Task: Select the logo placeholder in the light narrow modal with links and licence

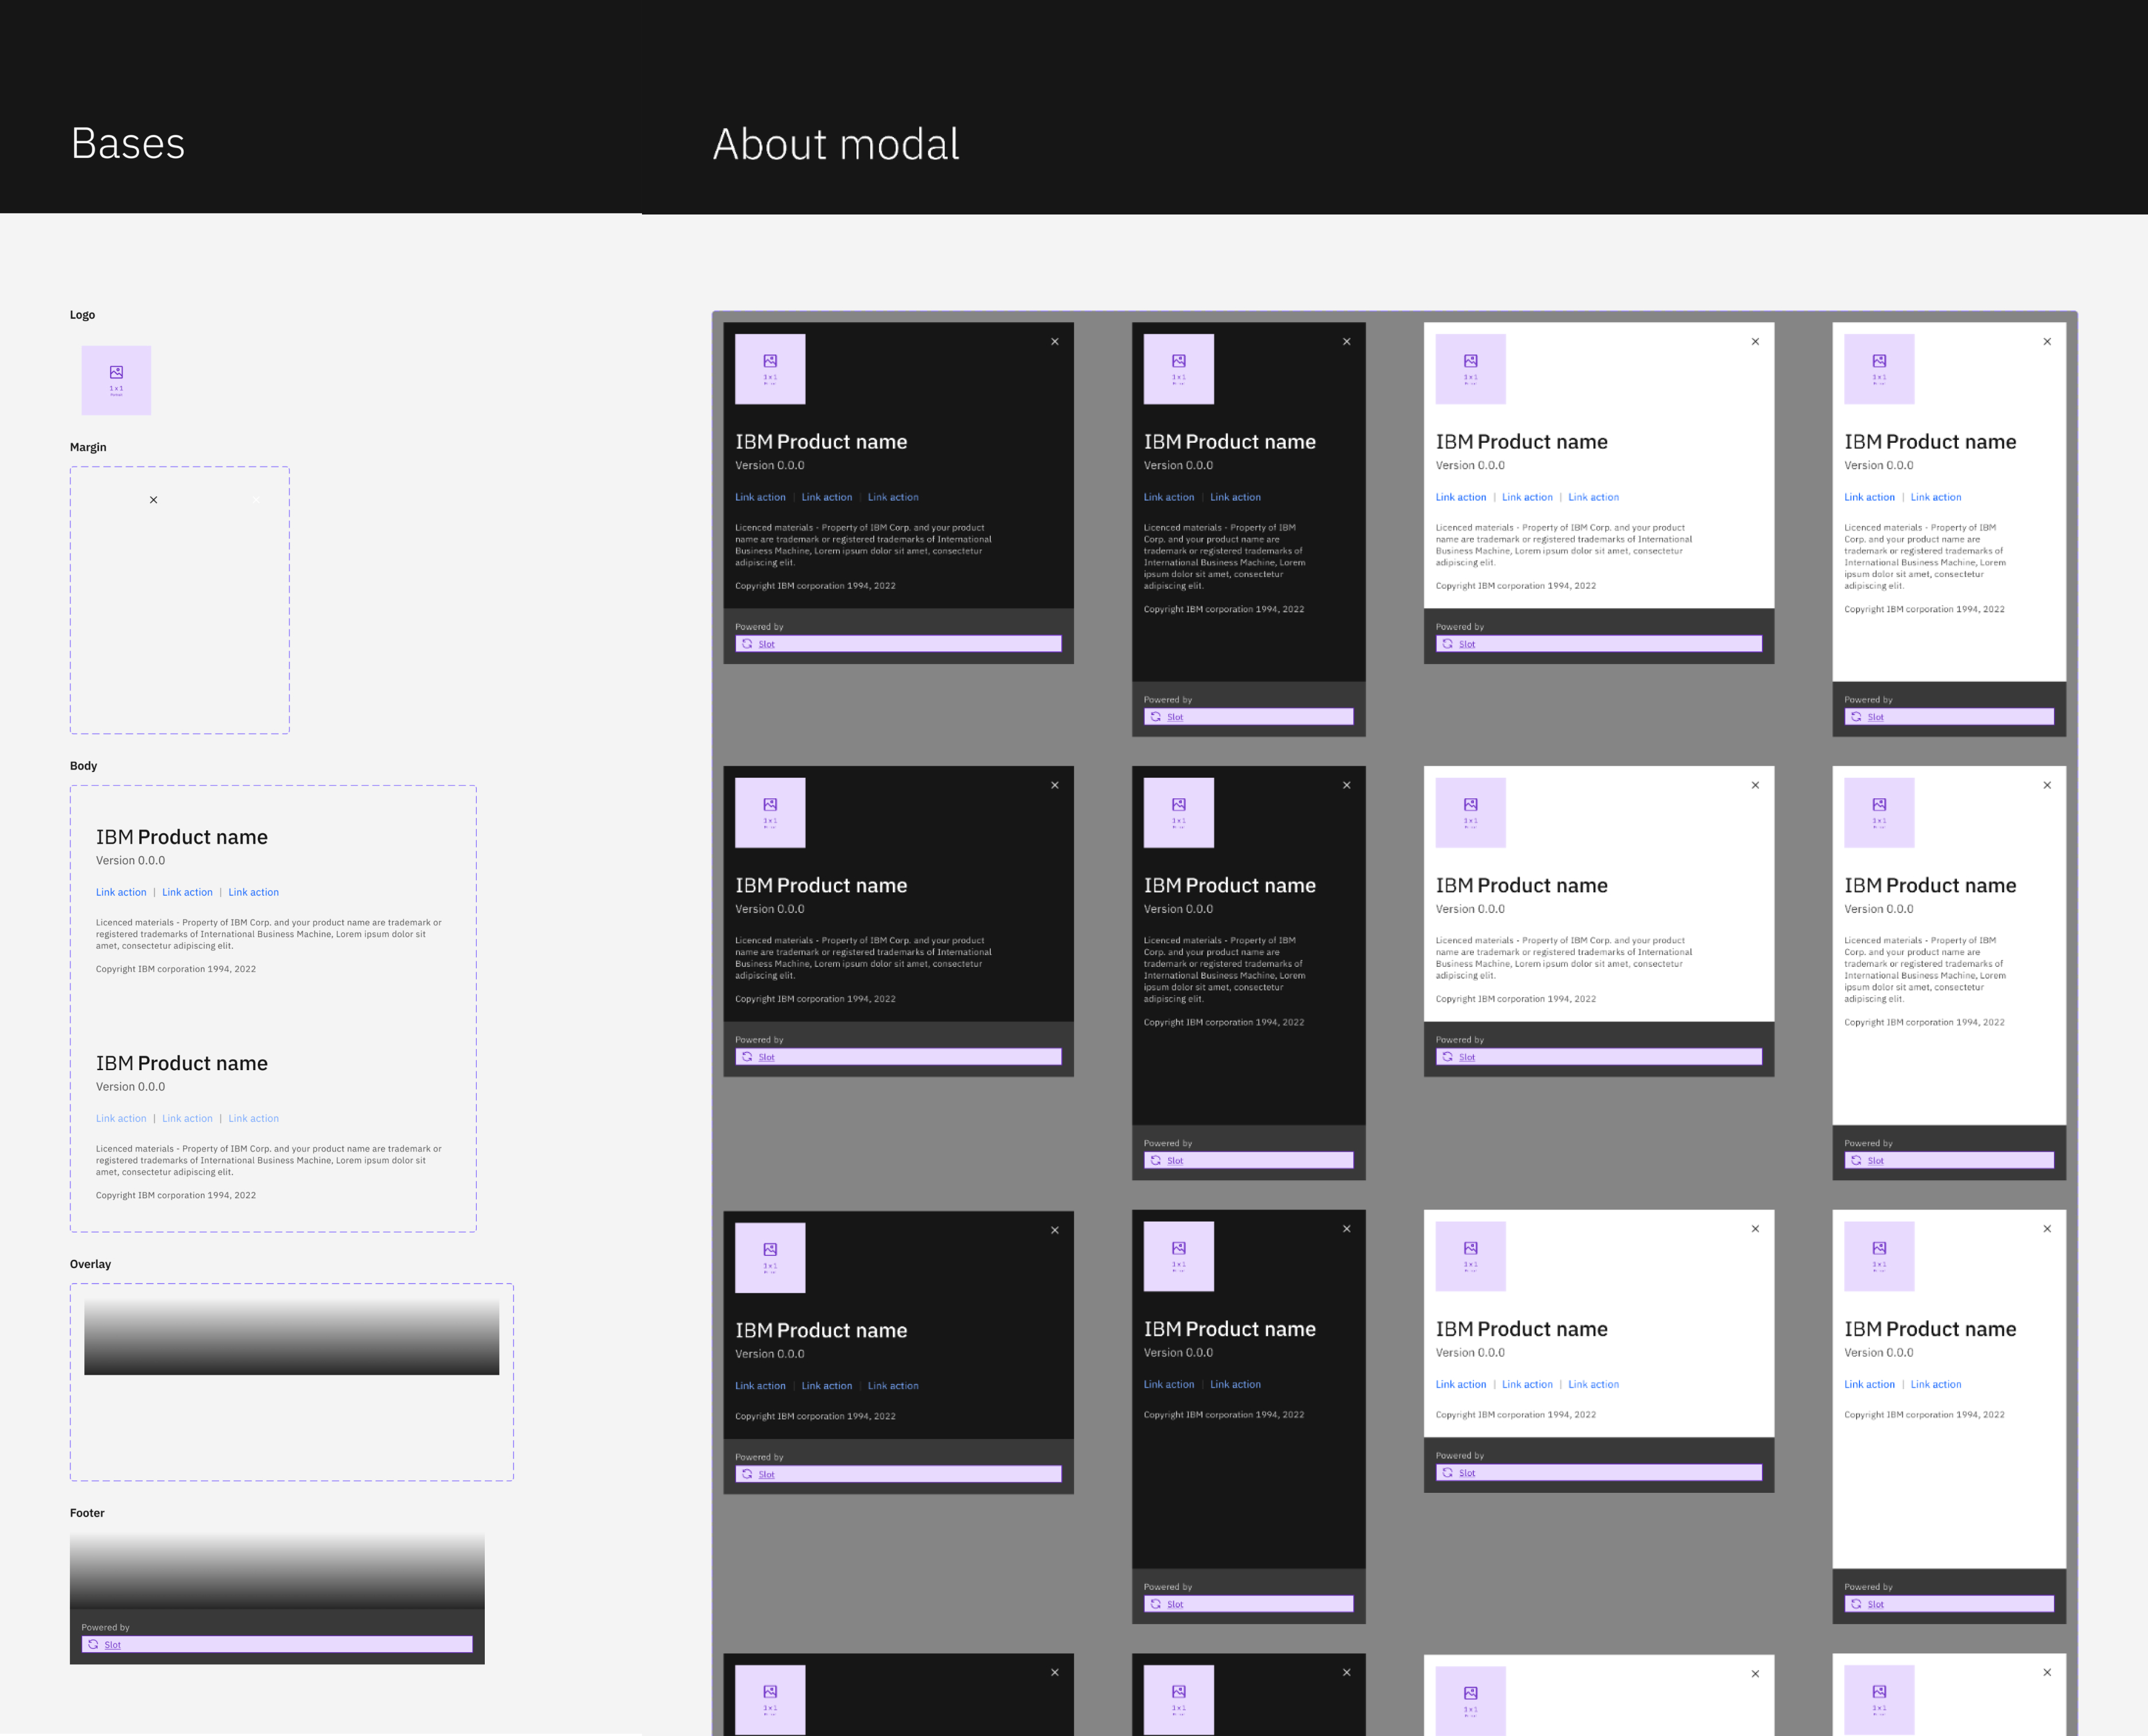Action: (x=1879, y=369)
